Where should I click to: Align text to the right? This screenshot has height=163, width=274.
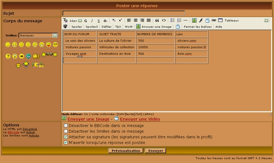142,20
